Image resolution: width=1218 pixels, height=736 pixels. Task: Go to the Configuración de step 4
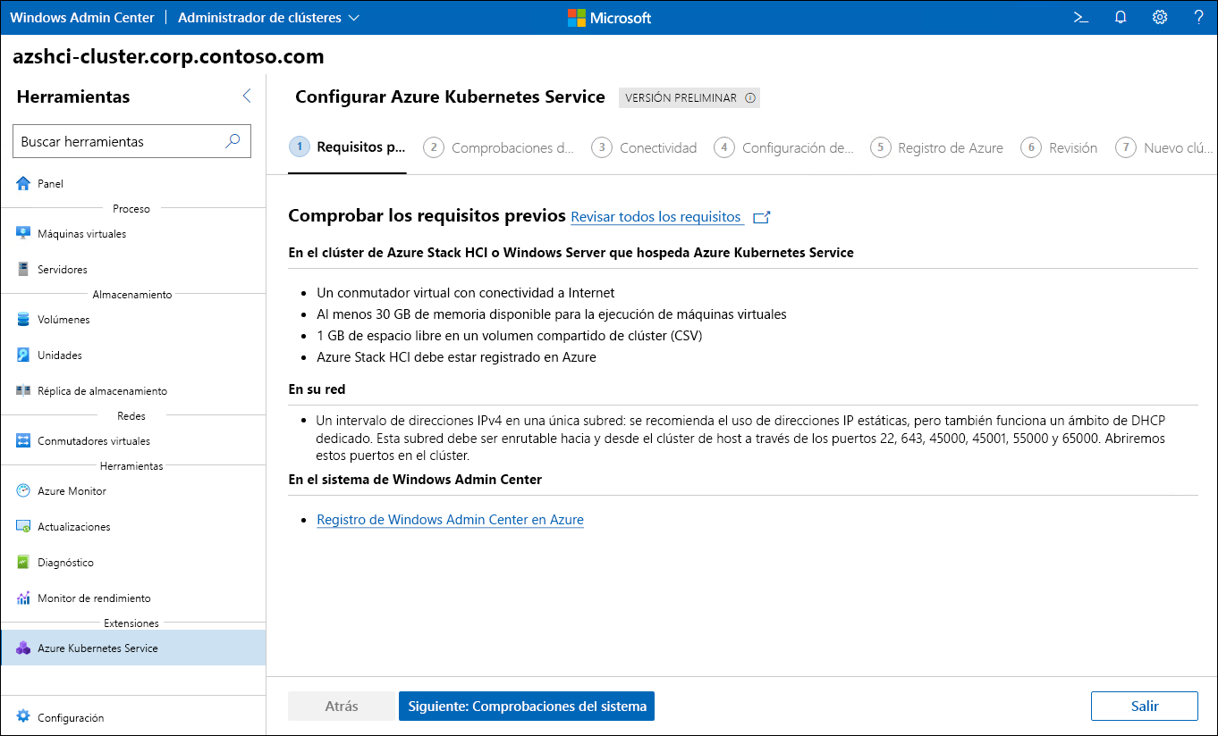tap(784, 147)
